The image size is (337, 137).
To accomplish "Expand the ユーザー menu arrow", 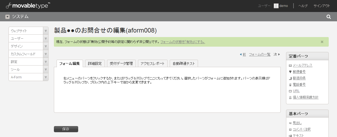I will tap(46, 39).
